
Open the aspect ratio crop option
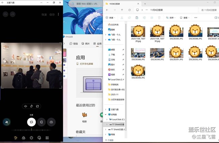[x=37, y=106]
